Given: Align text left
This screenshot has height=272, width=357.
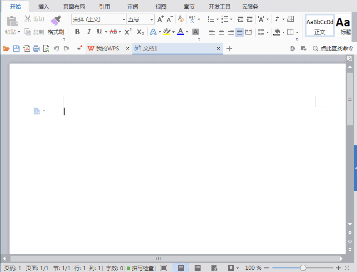Looking at the screenshot, I should [212, 32].
